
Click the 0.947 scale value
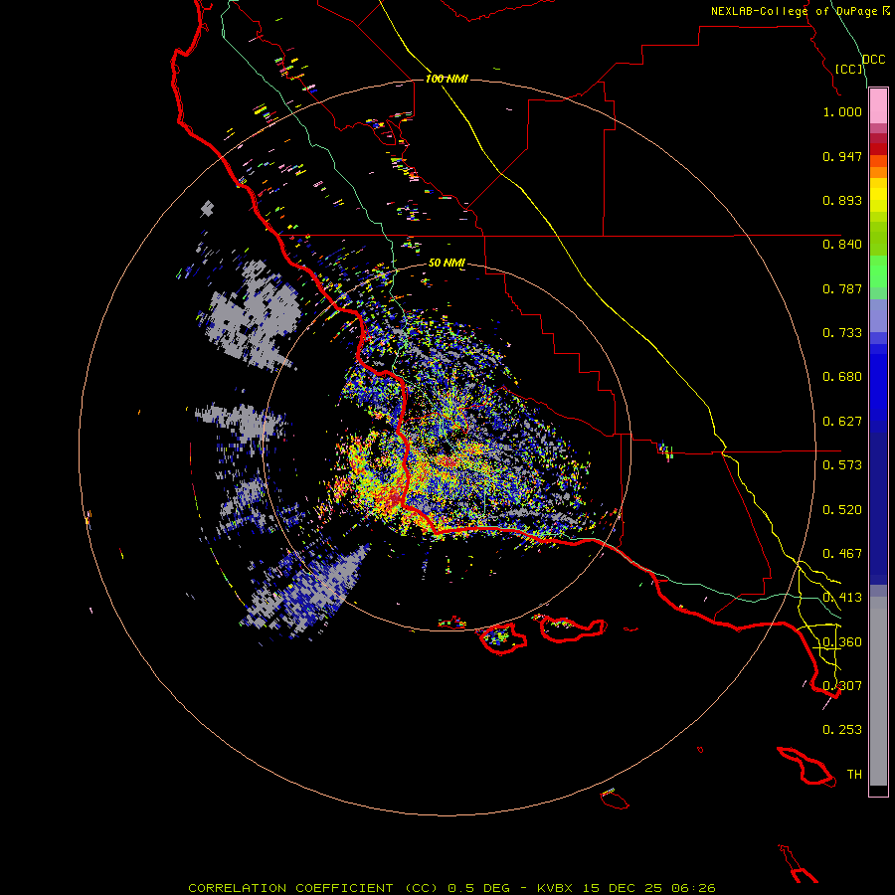point(842,156)
